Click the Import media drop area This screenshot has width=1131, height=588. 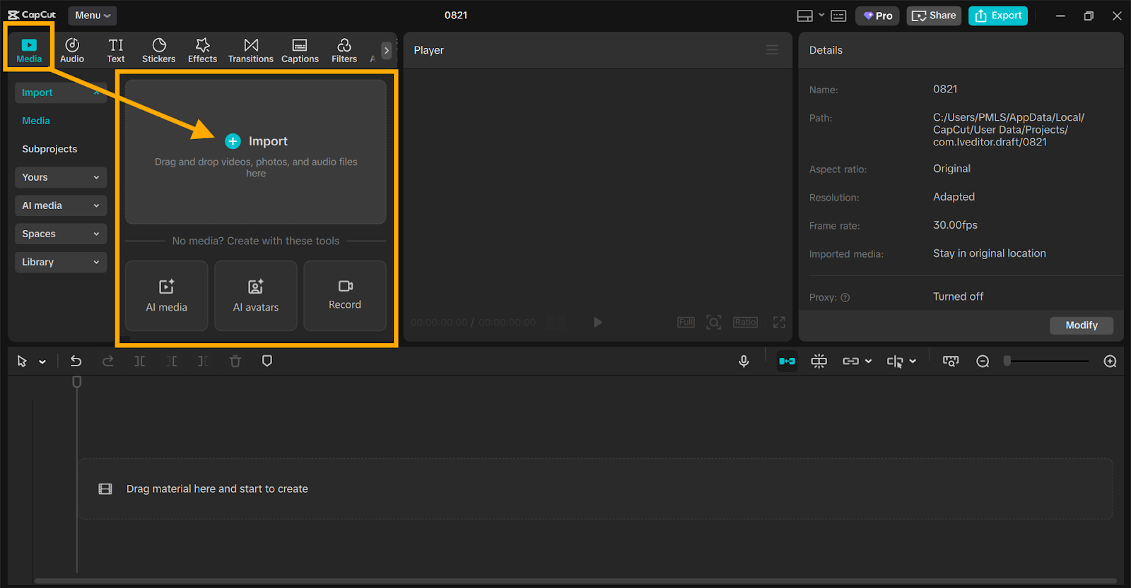point(256,152)
